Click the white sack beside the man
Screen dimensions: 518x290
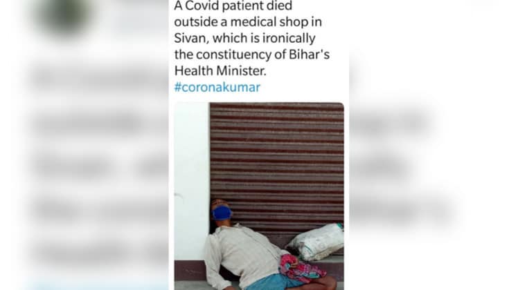click(316, 241)
